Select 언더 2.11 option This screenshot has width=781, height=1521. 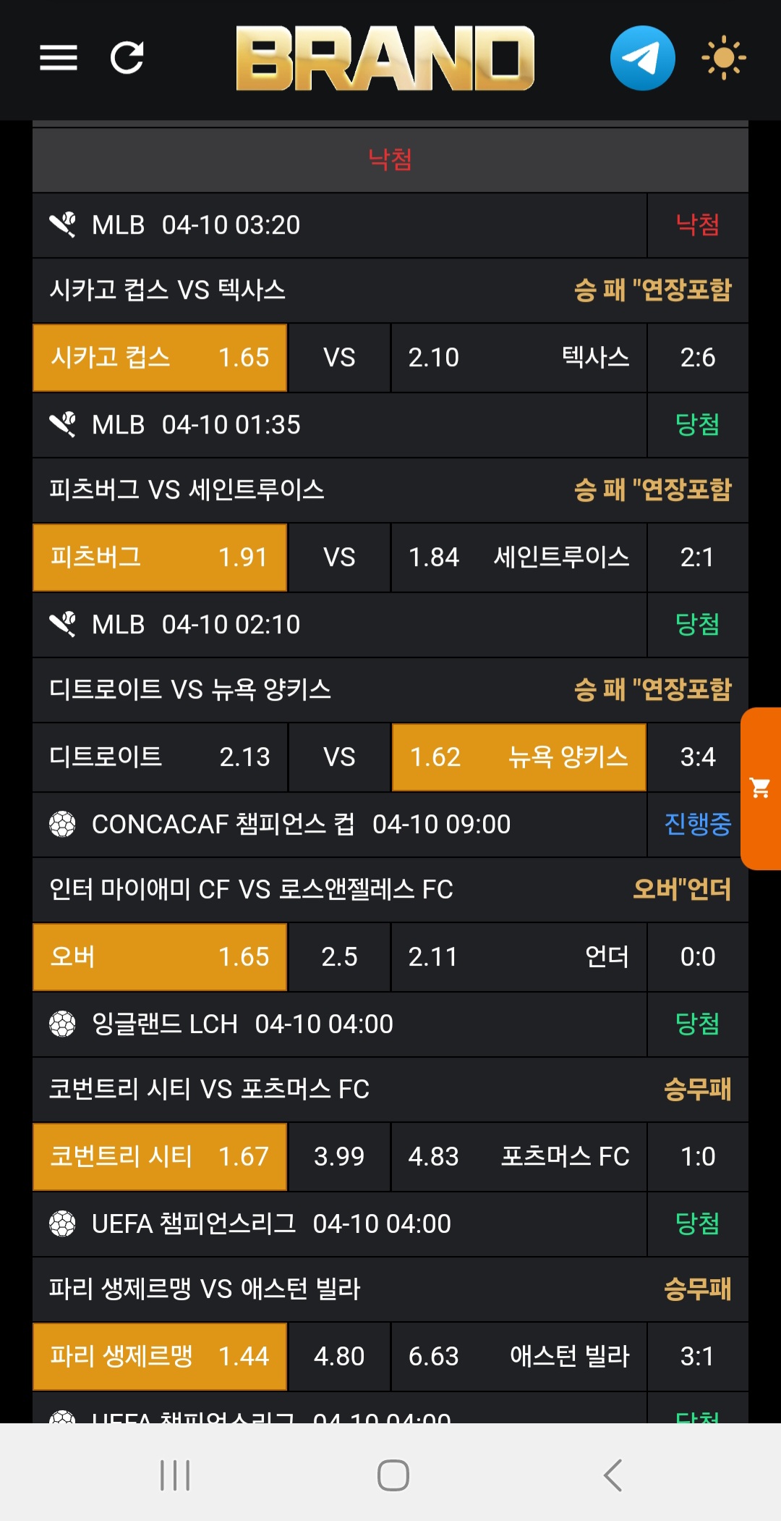(x=518, y=957)
